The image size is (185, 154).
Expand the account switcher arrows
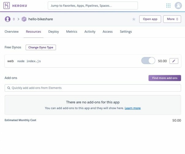(x=14, y=19)
